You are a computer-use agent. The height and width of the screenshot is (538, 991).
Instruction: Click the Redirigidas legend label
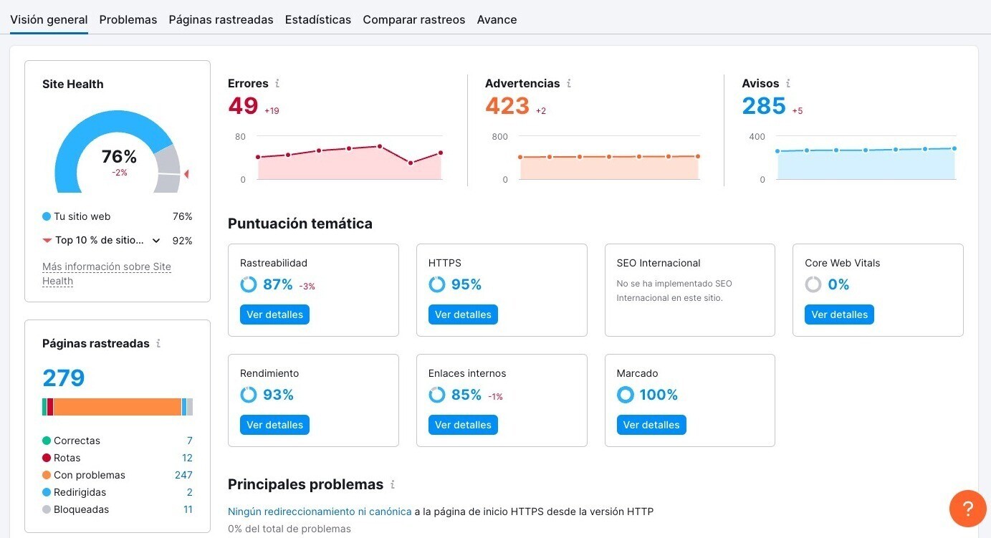pos(80,492)
